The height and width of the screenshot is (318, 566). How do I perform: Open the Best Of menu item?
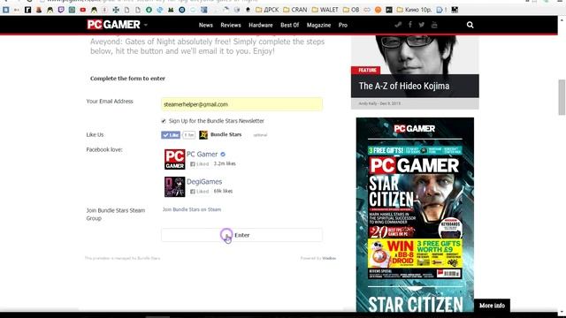289,25
